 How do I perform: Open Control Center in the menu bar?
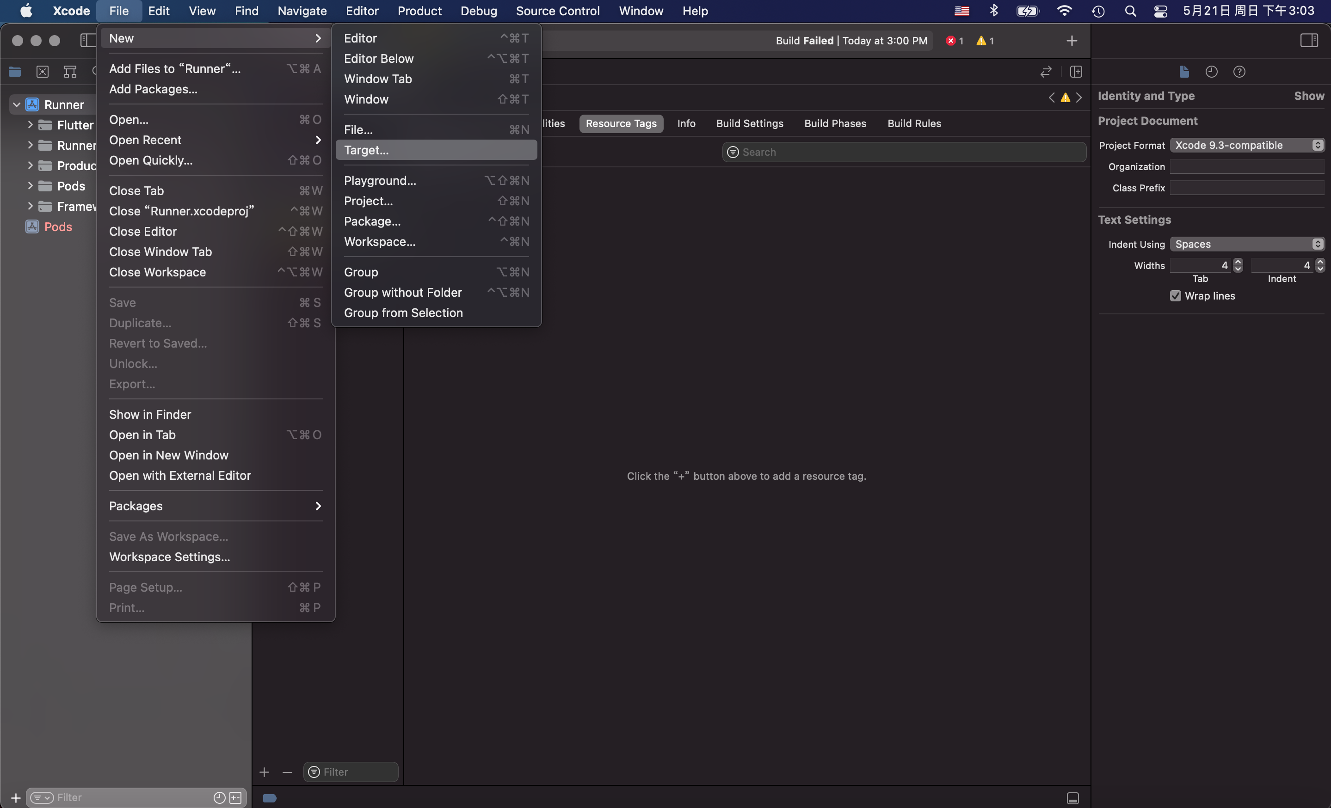click(x=1160, y=11)
